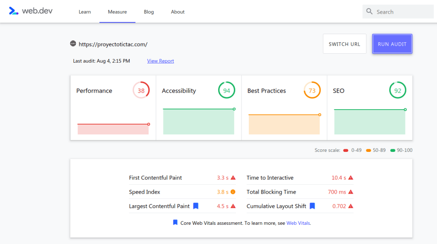Click the Speed Index orange status icon
The width and height of the screenshot is (437, 244).
pos(233,192)
